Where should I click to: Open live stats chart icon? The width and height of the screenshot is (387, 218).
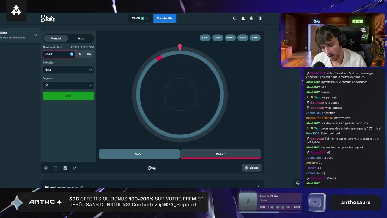65,168
